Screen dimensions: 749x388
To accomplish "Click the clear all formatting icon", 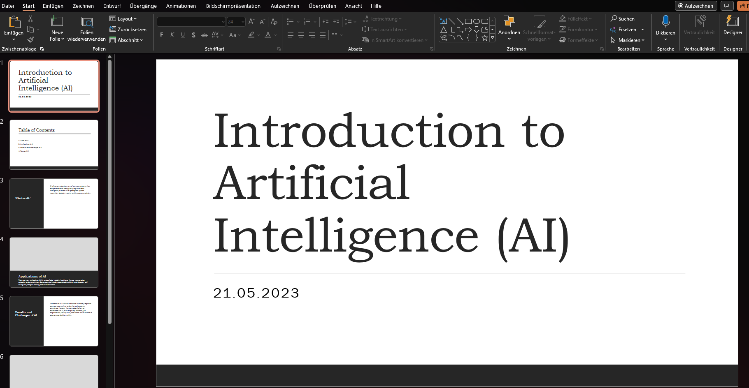I will (x=274, y=22).
